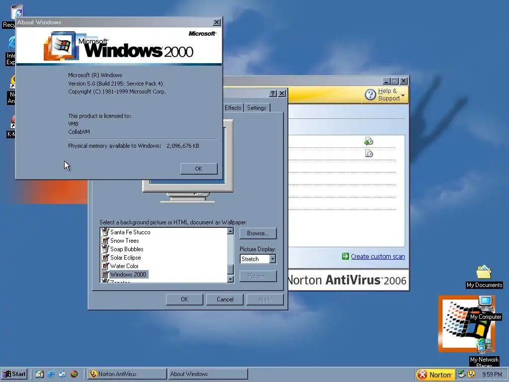Click the first scan task icon in Norton list
The height and width of the screenshot is (382, 509).
(x=369, y=141)
